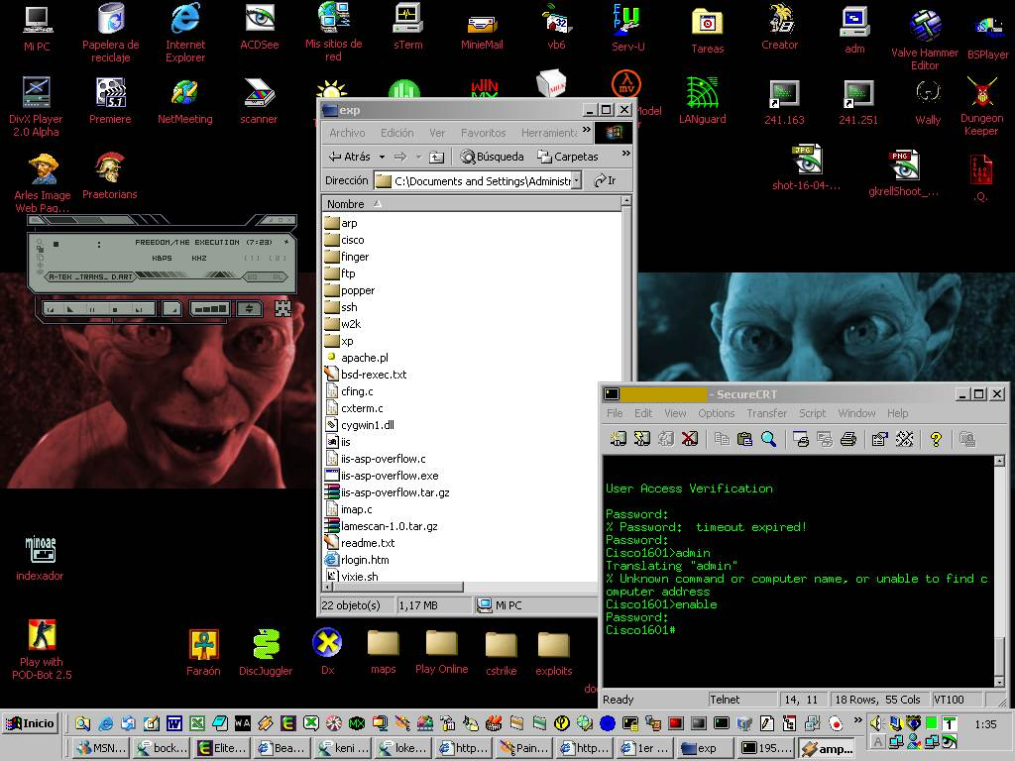Click the Connect icon in SecureCRT toolbar
The width and height of the screenshot is (1015, 761).
coord(618,439)
